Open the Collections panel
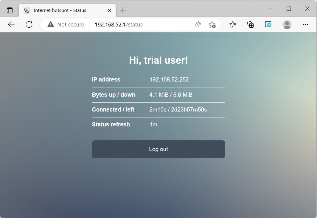 [x=251, y=25]
